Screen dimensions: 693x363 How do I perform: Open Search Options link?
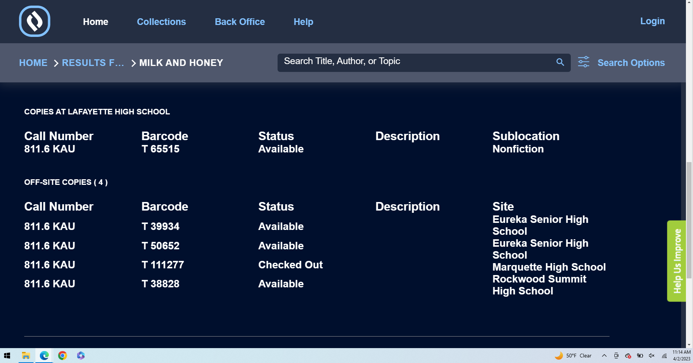pos(631,63)
